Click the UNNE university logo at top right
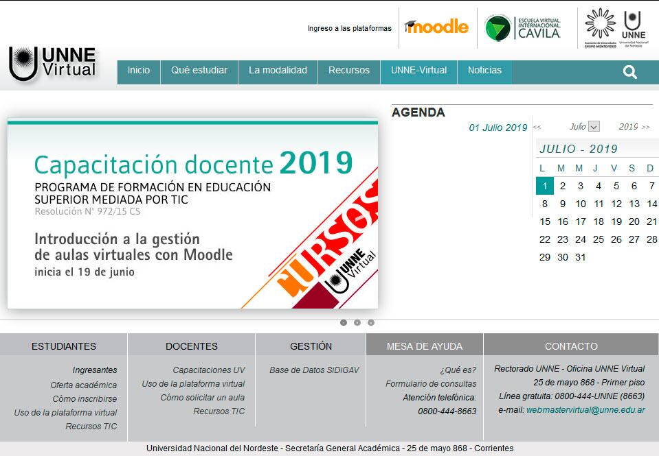 pyautogui.click(x=633, y=28)
